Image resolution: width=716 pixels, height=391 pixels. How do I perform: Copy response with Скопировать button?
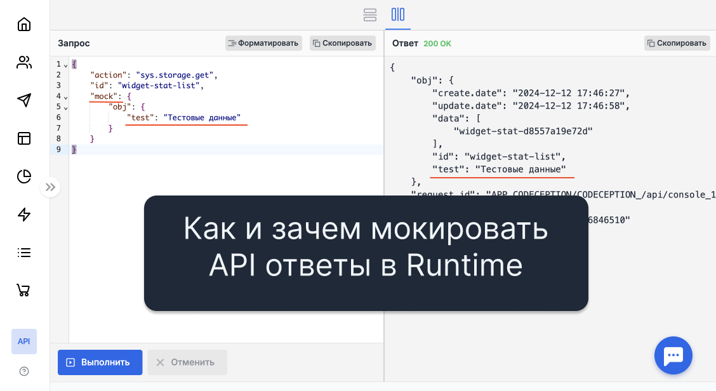677,43
